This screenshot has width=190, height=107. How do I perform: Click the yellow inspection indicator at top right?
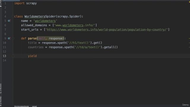click(x=189, y=2)
